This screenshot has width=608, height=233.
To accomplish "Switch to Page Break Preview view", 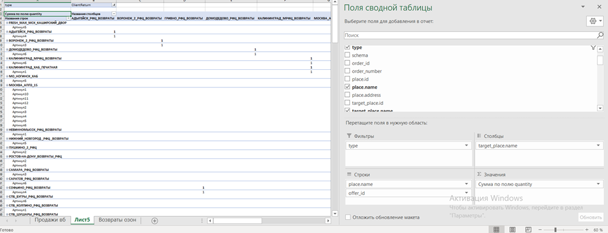I will [528, 229].
